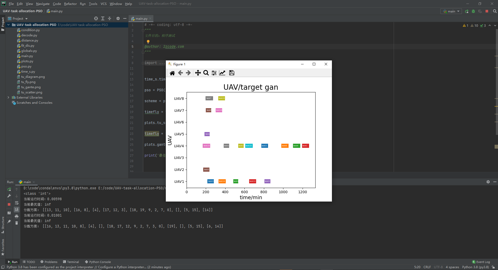
Task: Click the green Rerun icon in Run panel
Action: (x=9, y=189)
